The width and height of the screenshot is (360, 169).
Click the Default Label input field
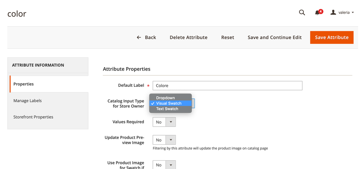tap(227, 86)
